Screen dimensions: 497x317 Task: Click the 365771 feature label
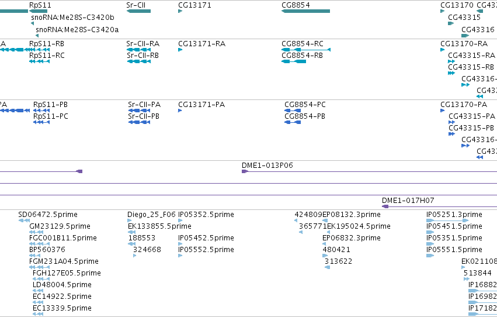(313, 226)
